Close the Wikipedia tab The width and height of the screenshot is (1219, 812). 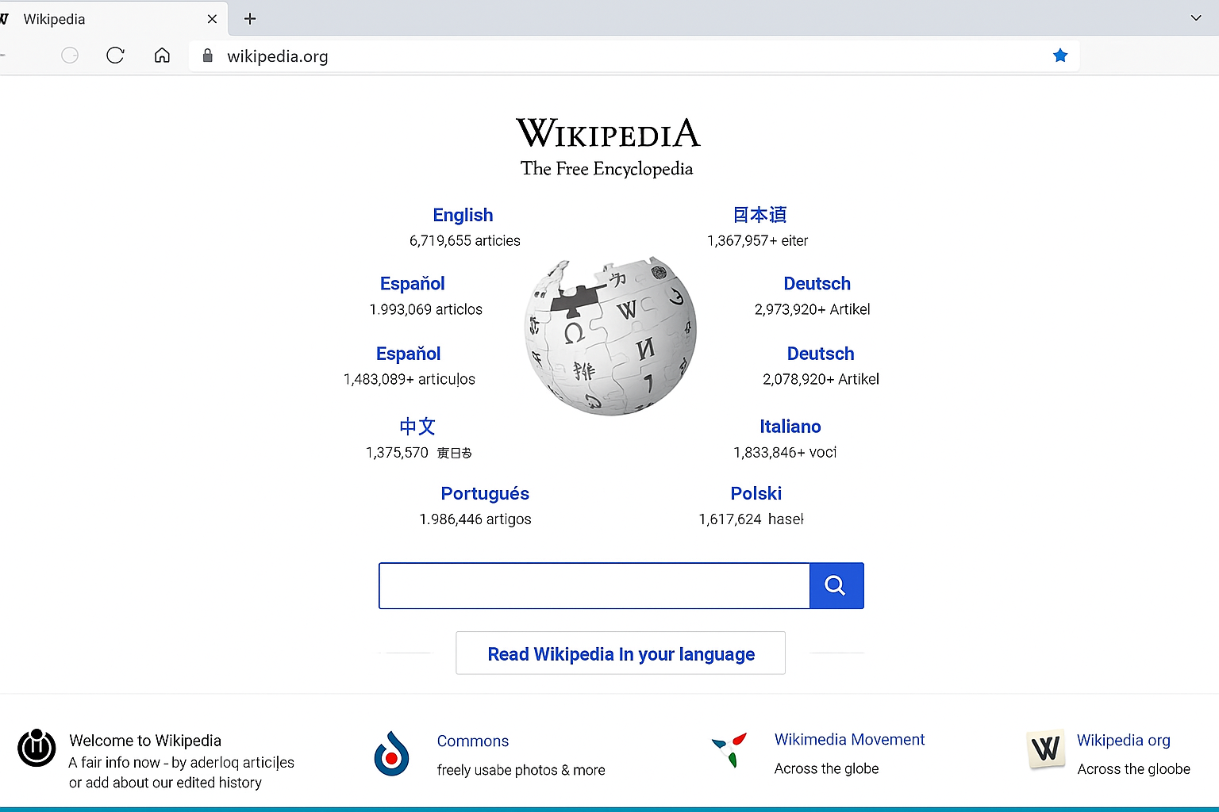coord(212,19)
